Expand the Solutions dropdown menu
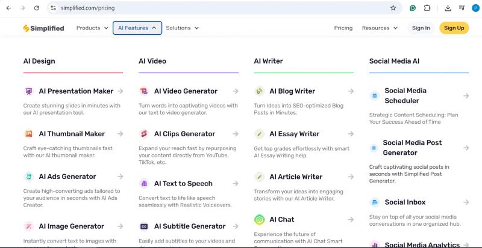This screenshot has width=482, height=248. coord(183,28)
